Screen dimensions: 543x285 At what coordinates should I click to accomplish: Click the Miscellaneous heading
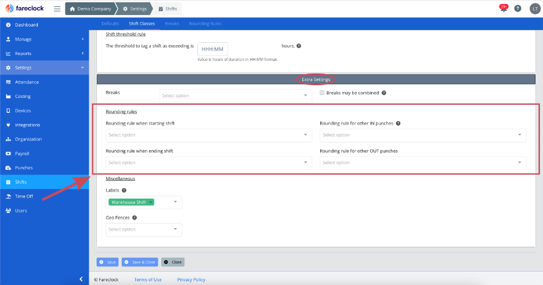pyautogui.click(x=120, y=178)
